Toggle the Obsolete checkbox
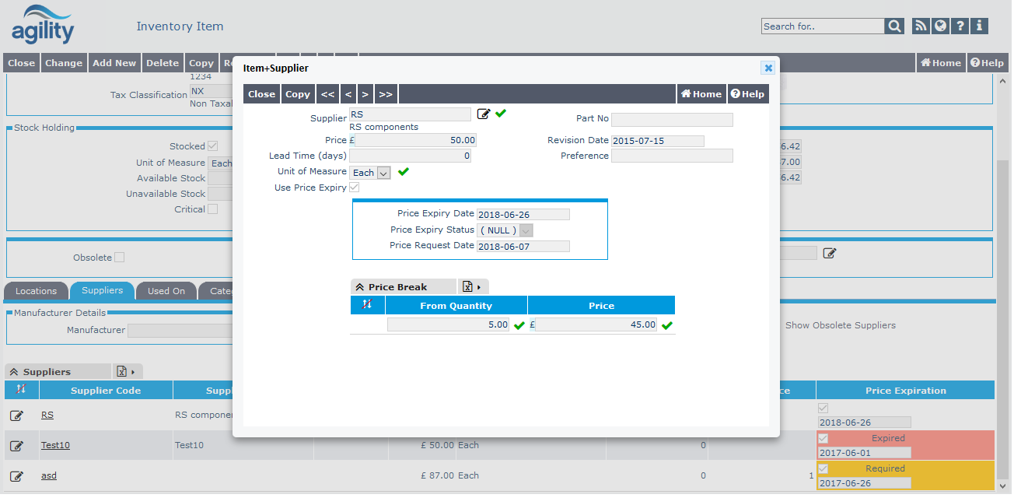This screenshot has width=1014, height=498. point(120,258)
